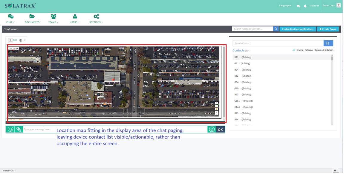Open the Documents folder icon
Viewport: 344px width, 174px height.
(32, 16)
